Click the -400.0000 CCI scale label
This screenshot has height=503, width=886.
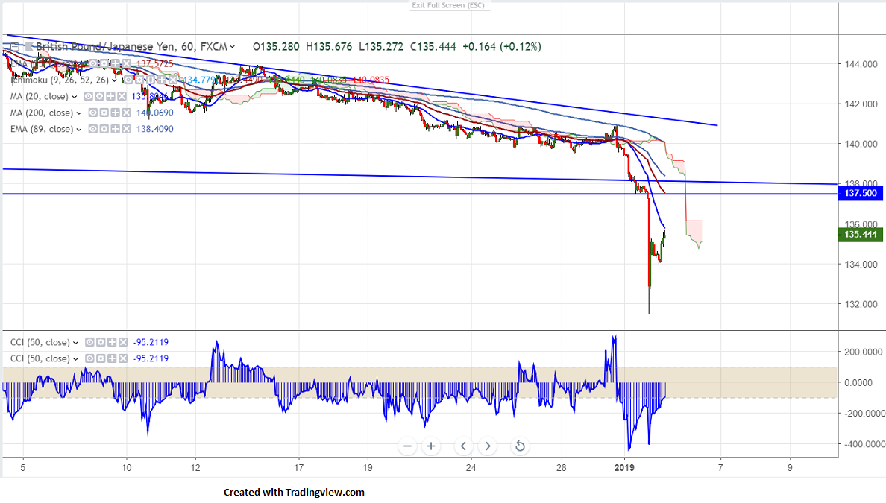[864, 444]
